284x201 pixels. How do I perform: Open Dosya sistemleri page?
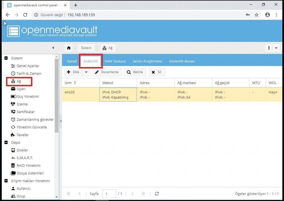coord(27,173)
